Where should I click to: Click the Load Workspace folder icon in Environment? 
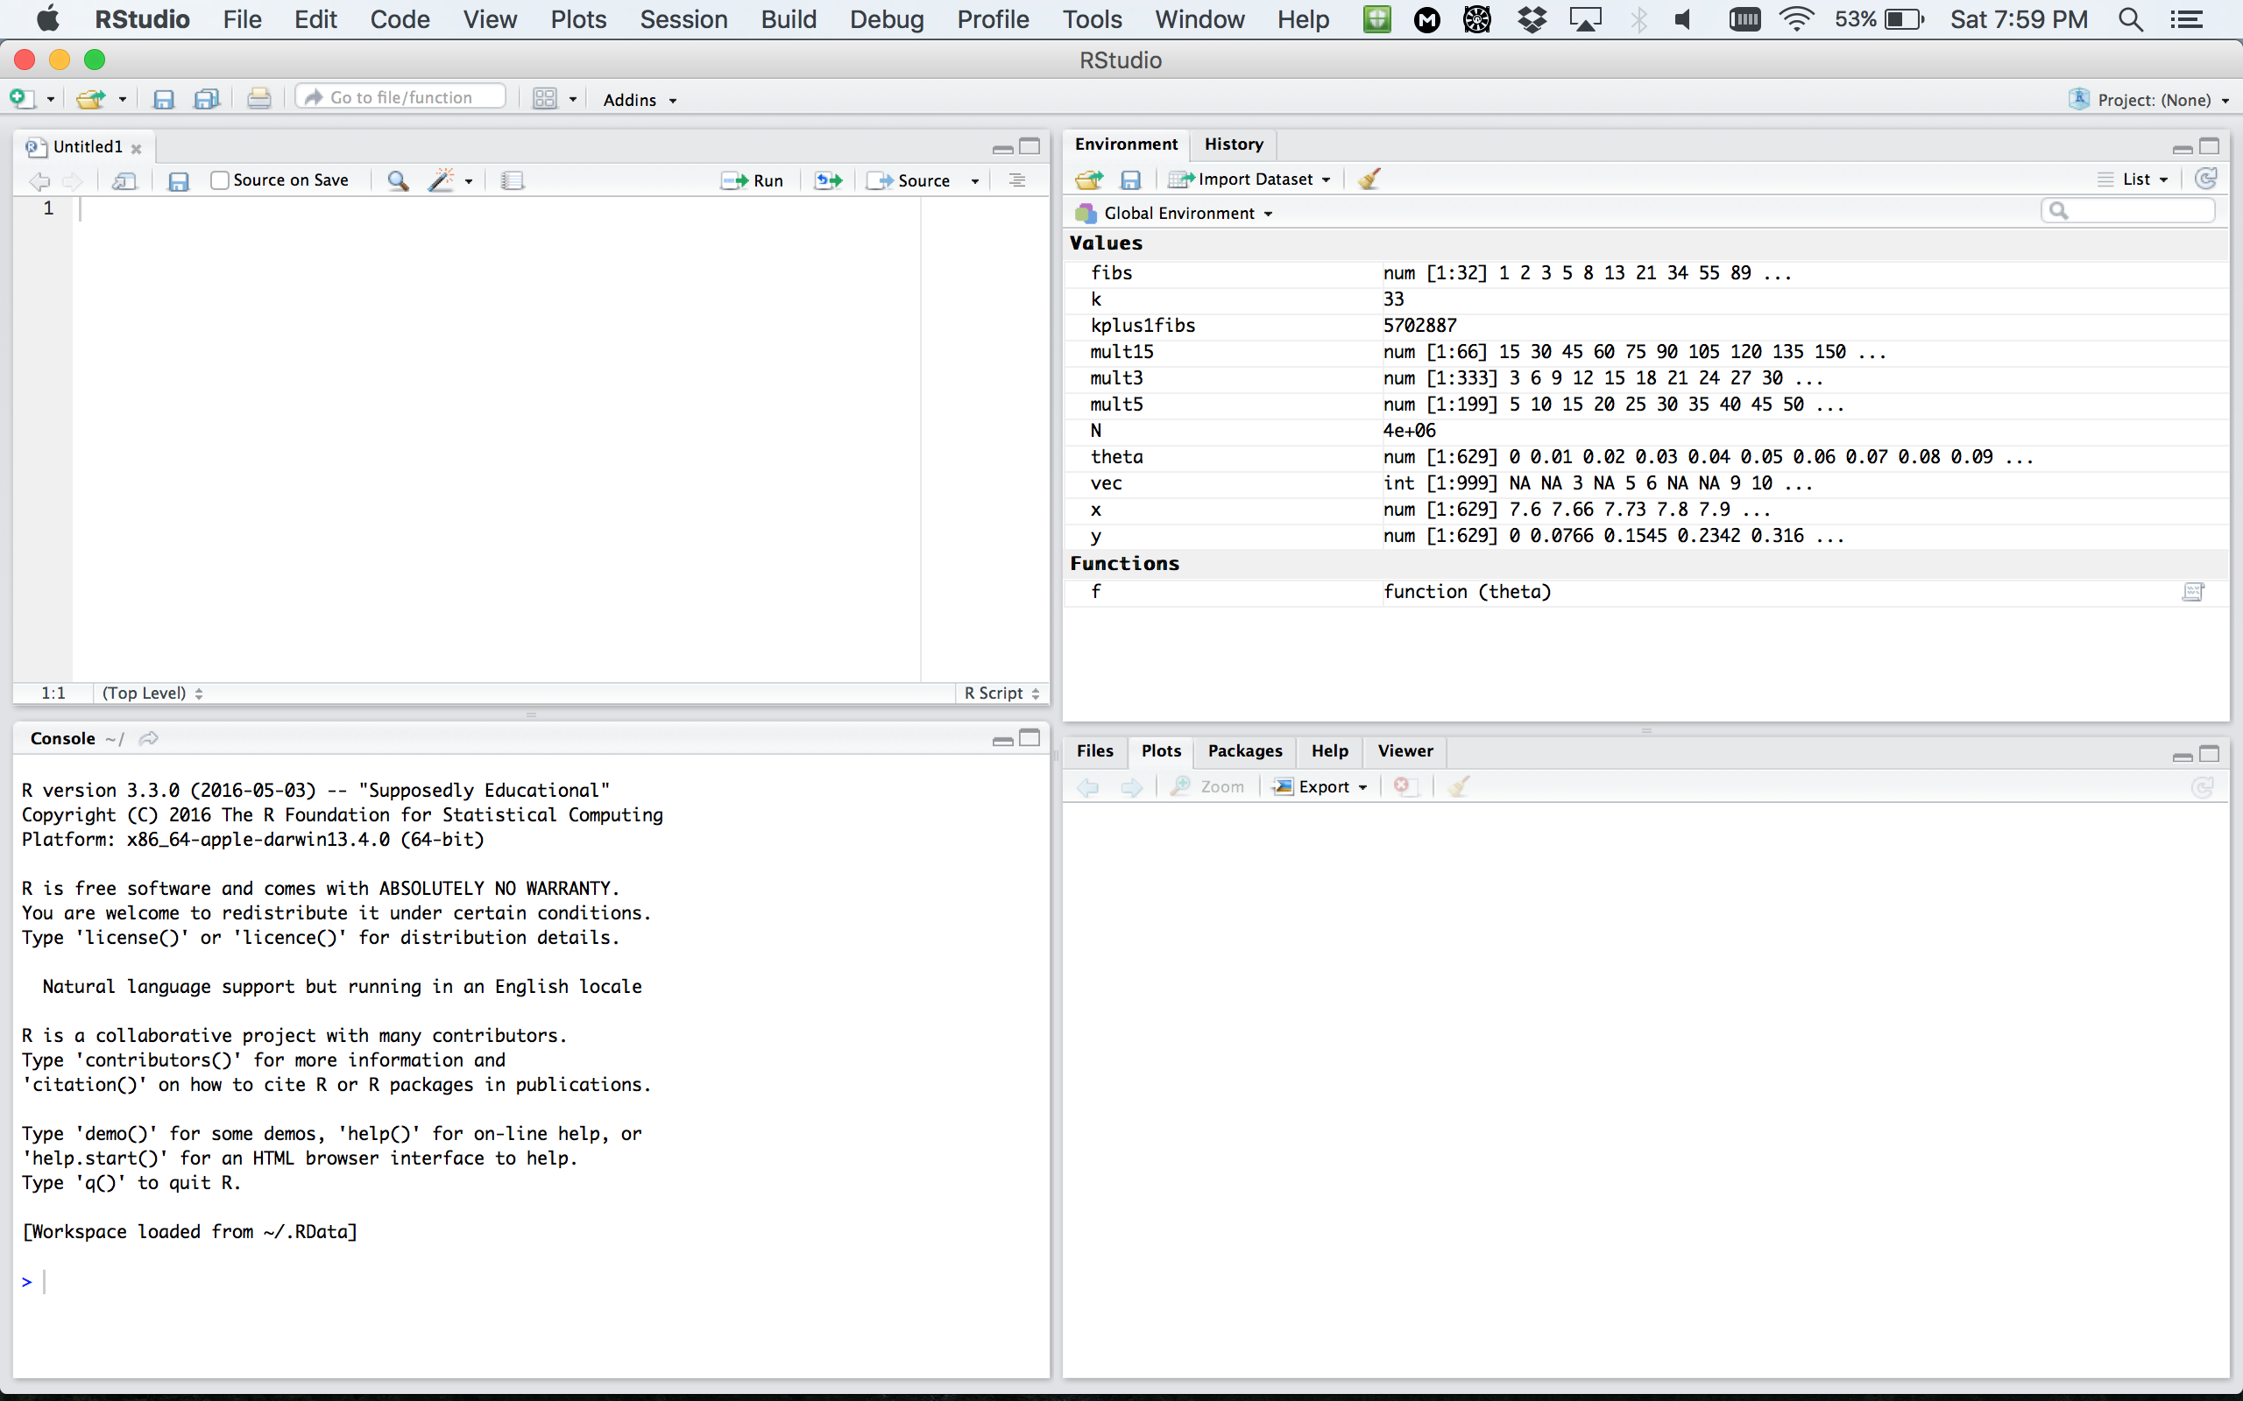pyautogui.click(x=1088, y=179)
